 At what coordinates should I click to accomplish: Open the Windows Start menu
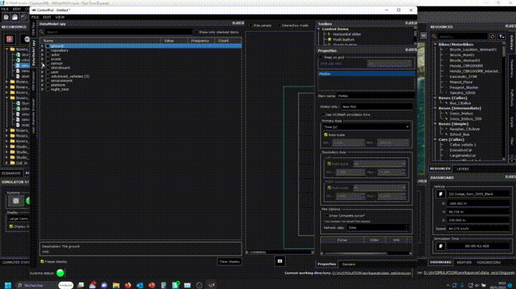click(x=8, y=285)
